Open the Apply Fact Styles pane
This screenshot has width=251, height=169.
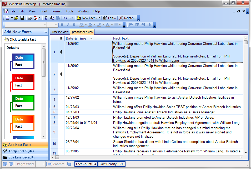point(26,151)
